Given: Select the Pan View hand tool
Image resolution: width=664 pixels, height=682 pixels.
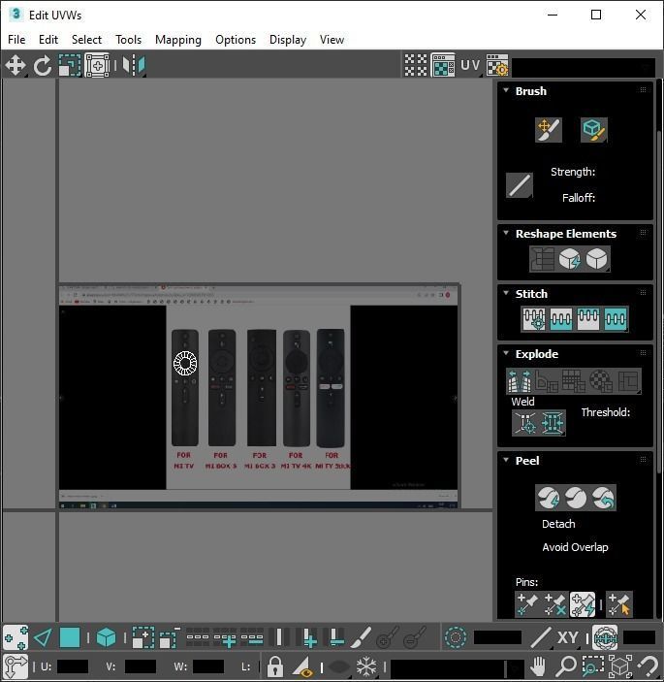Looking at the screenshot, I should (538, 666).
